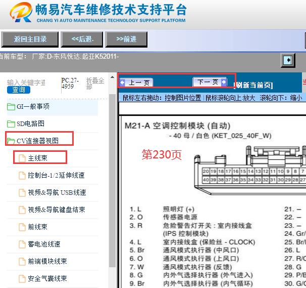Click the PC:27-4959 text

coord(70,84)
